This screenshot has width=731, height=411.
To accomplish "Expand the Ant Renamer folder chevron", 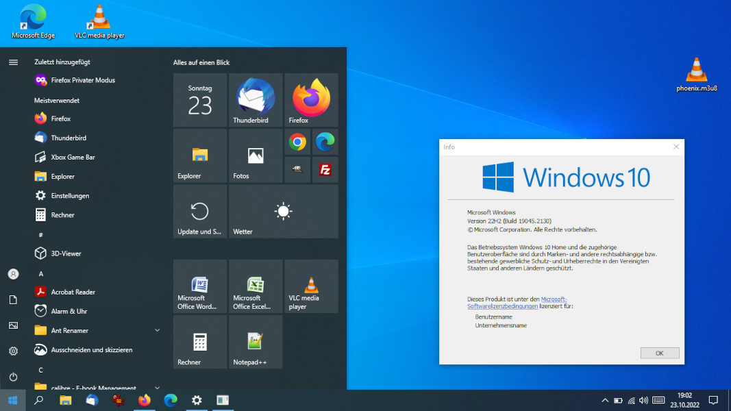I will point(157,330).
